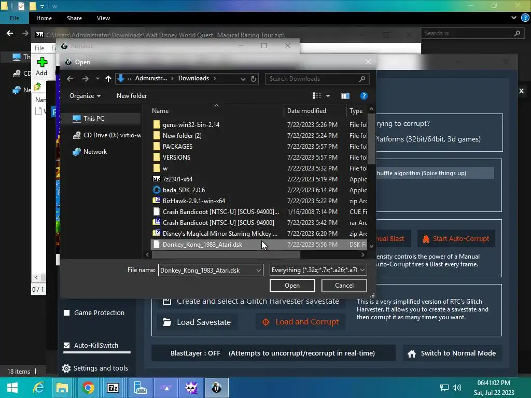Screen dimensions: 531x398
Task: Click Start Auto-Corrupt button
Action: [456, 238]
